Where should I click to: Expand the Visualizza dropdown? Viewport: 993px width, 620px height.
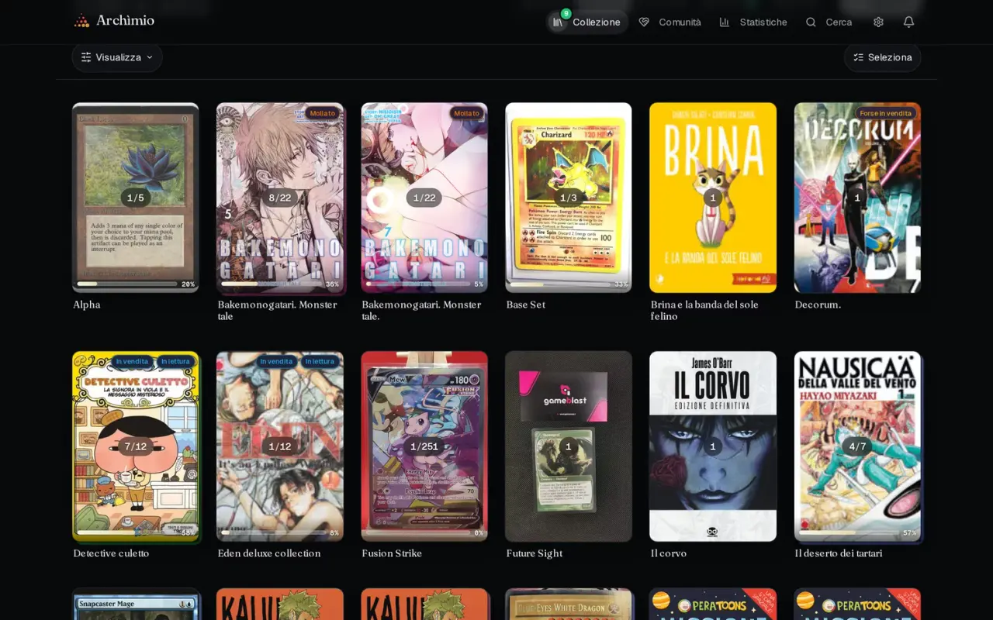[117, 57]
